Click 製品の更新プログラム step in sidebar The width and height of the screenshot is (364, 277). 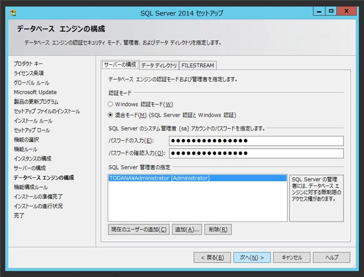(36, 102)
